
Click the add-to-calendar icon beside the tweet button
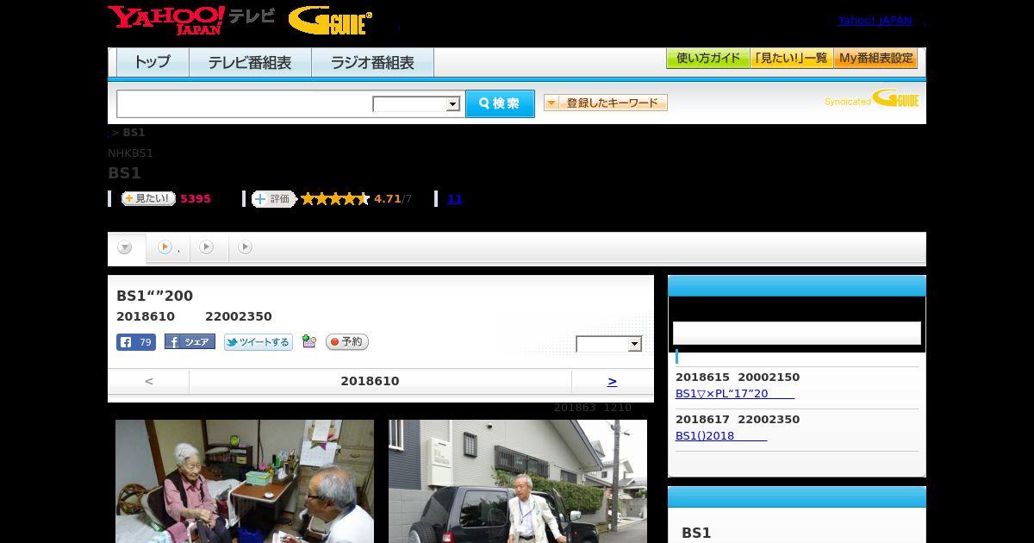pyautogui.click(x=309, y=342)
